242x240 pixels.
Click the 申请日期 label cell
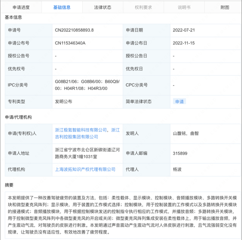pyautogui.click(x=146, y=30)
